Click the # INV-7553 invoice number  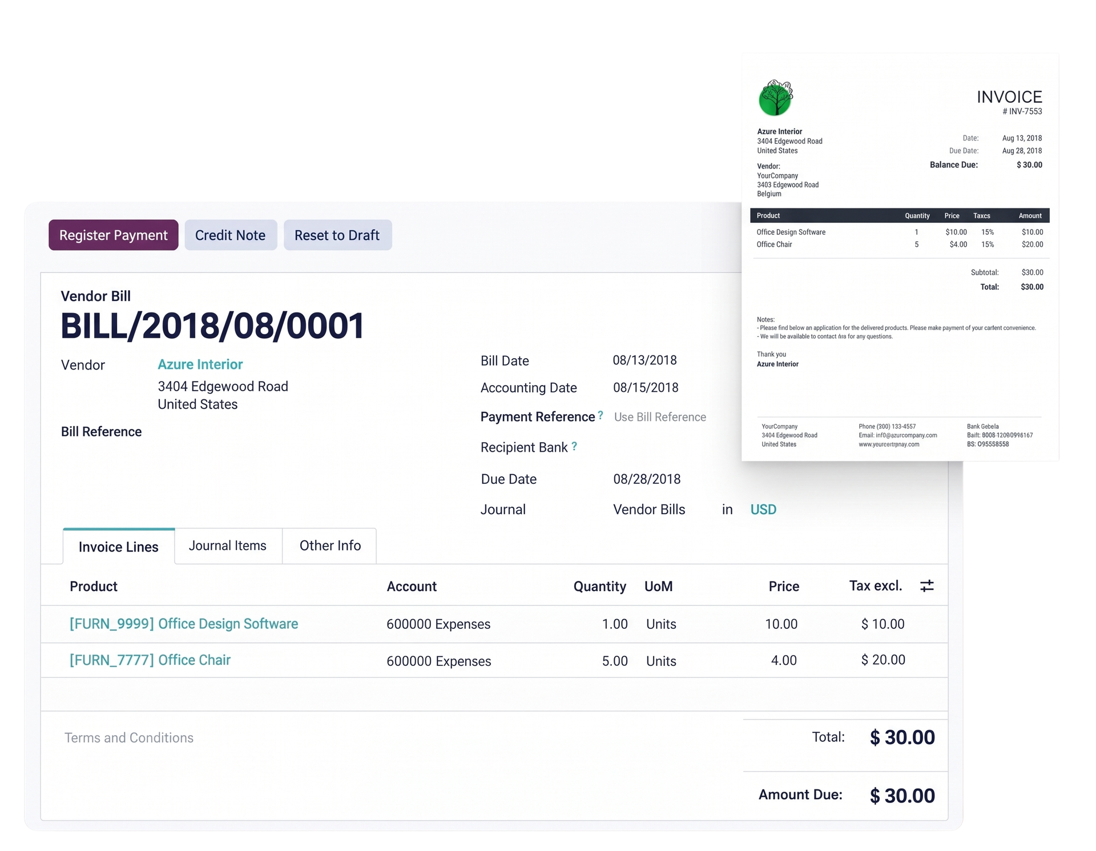coord(1022,111)
